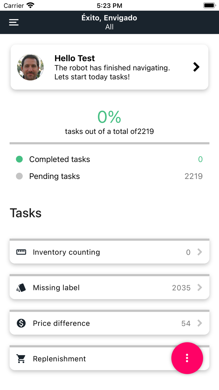Click the task progress bar below 0%

109,143
